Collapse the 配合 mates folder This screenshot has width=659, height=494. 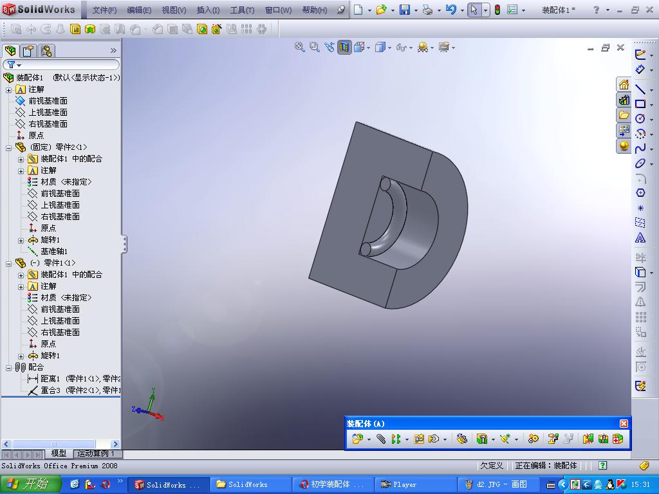click(9, 368)
